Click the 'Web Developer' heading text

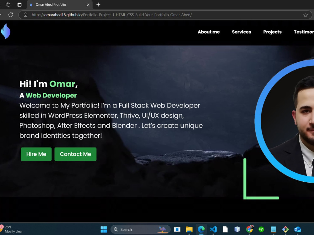click(51, 96)
